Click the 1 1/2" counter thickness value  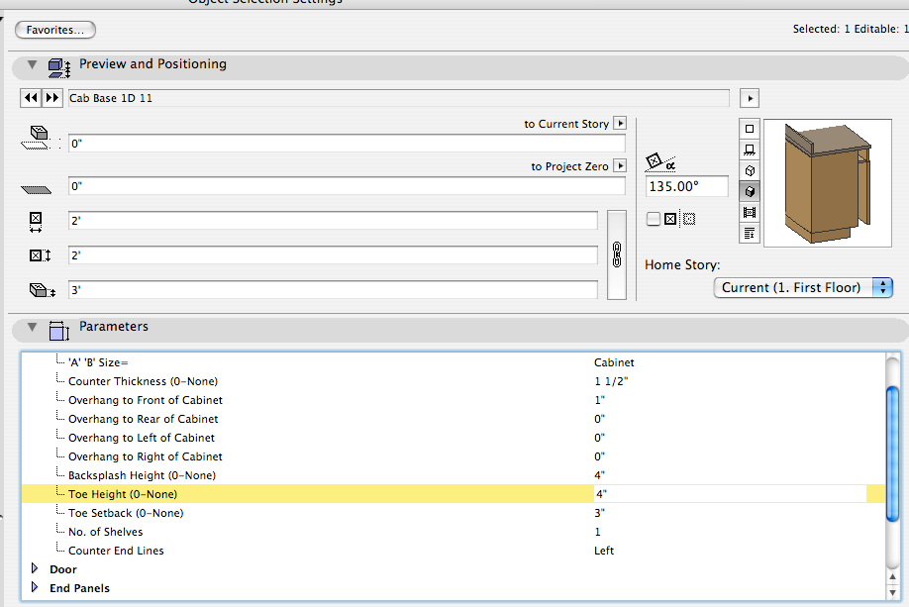pyautogui.click(x=611, y=381)
